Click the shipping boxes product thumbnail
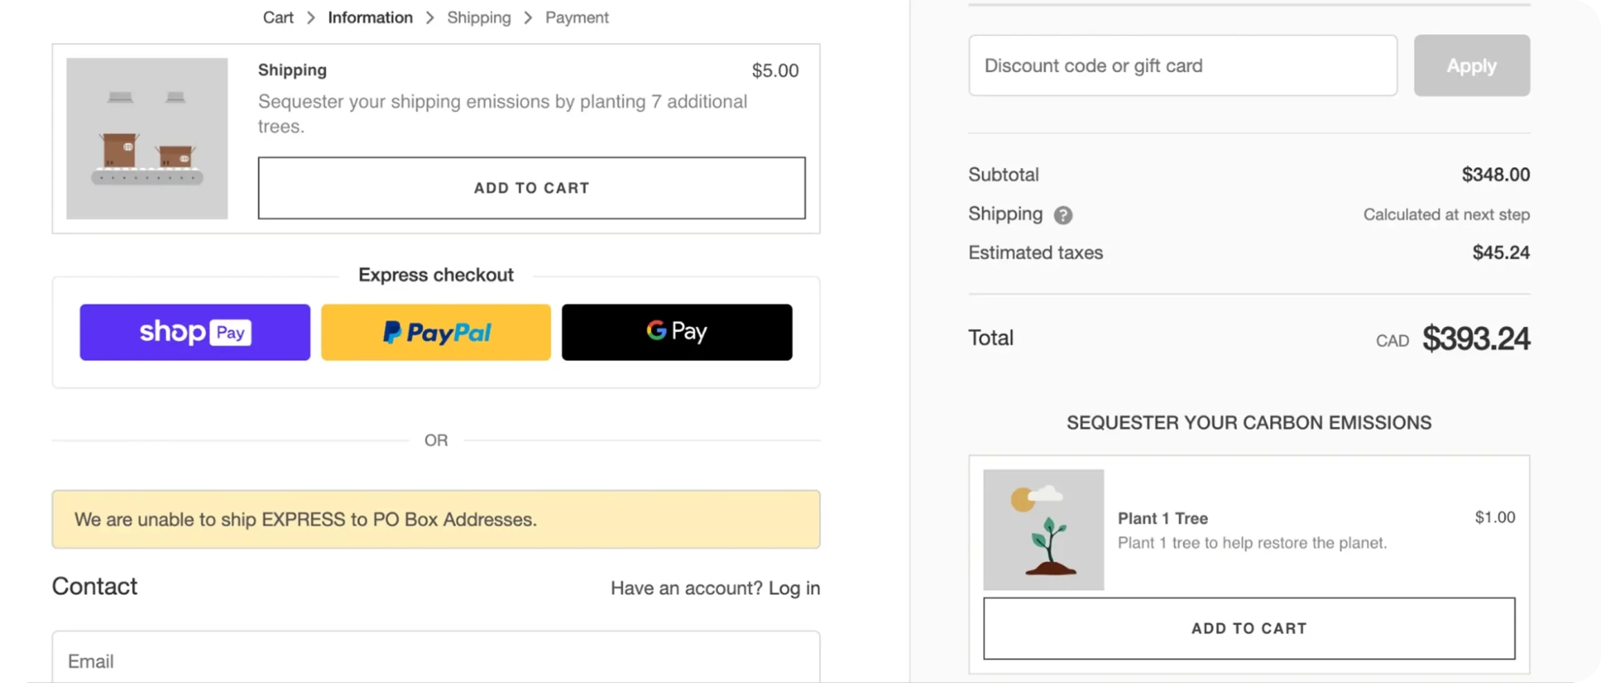 point(147,138)
